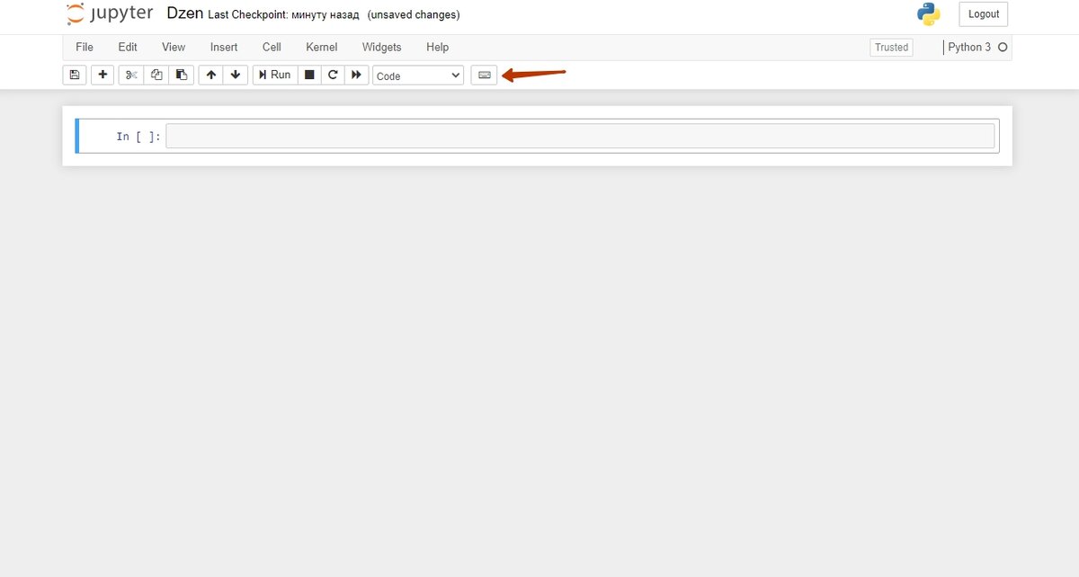The image size is (1079, 577).
Task: Open the cell type dropdown showing Code
Action: point(418,76)
